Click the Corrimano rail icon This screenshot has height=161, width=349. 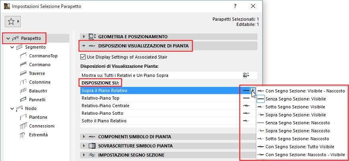(x=23, y=65)
